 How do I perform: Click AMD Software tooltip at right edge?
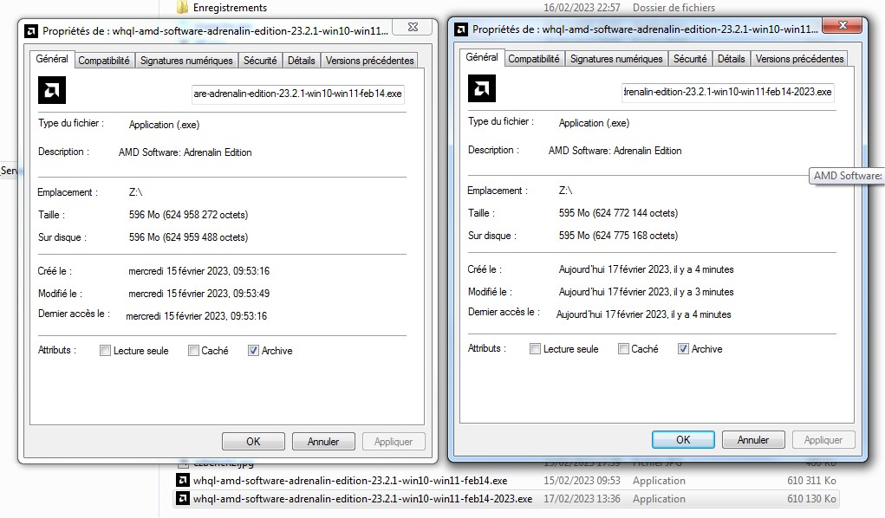[847, 176]
